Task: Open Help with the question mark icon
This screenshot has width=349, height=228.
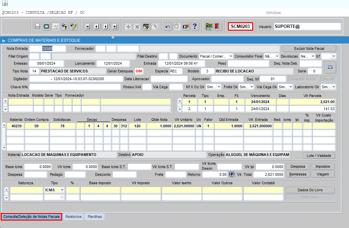Action: 195,27
